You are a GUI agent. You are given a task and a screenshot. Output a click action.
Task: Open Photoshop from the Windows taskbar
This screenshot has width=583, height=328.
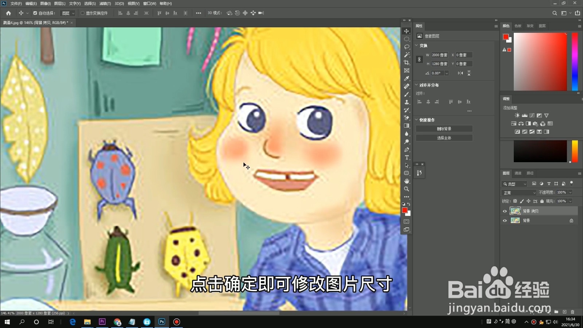tap(162, 322)
